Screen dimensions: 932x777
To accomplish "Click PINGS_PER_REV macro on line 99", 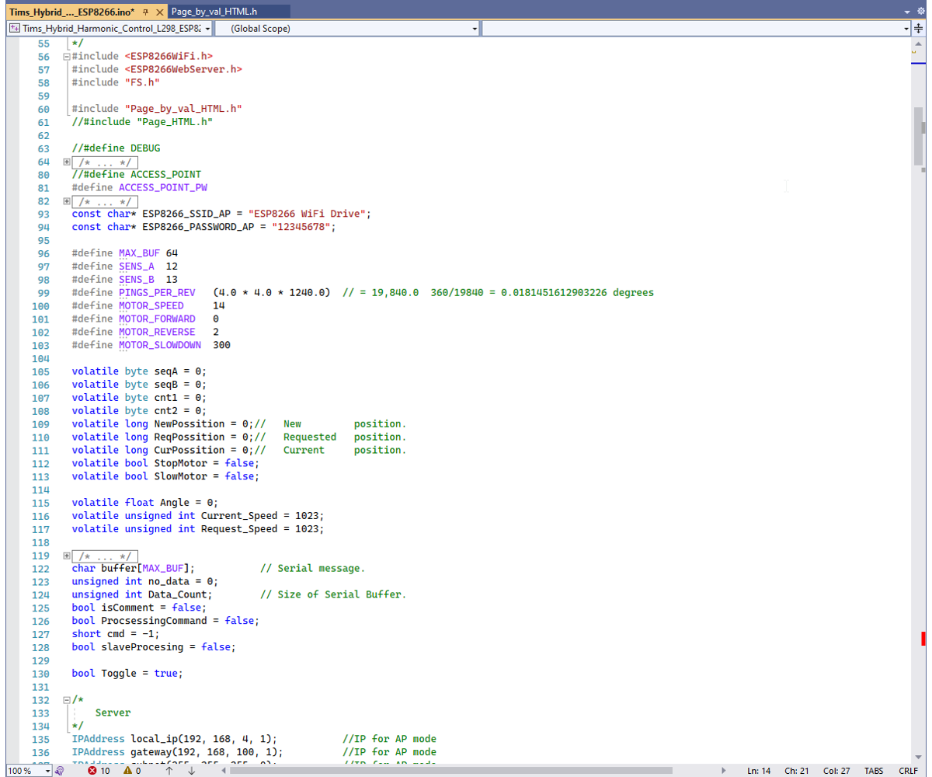I will click(157, 293).
